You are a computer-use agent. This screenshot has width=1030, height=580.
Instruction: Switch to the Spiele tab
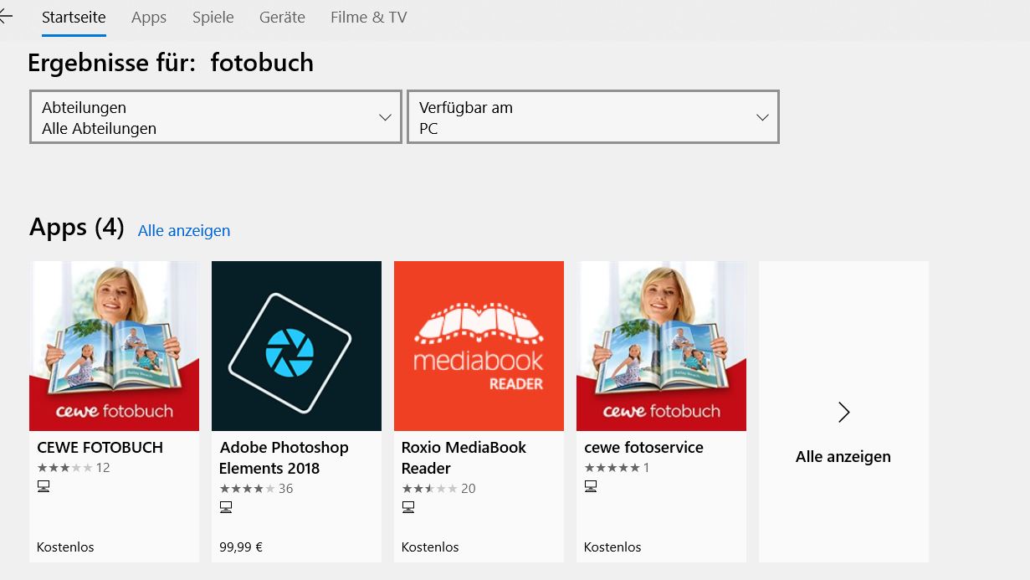click(213, 18)
